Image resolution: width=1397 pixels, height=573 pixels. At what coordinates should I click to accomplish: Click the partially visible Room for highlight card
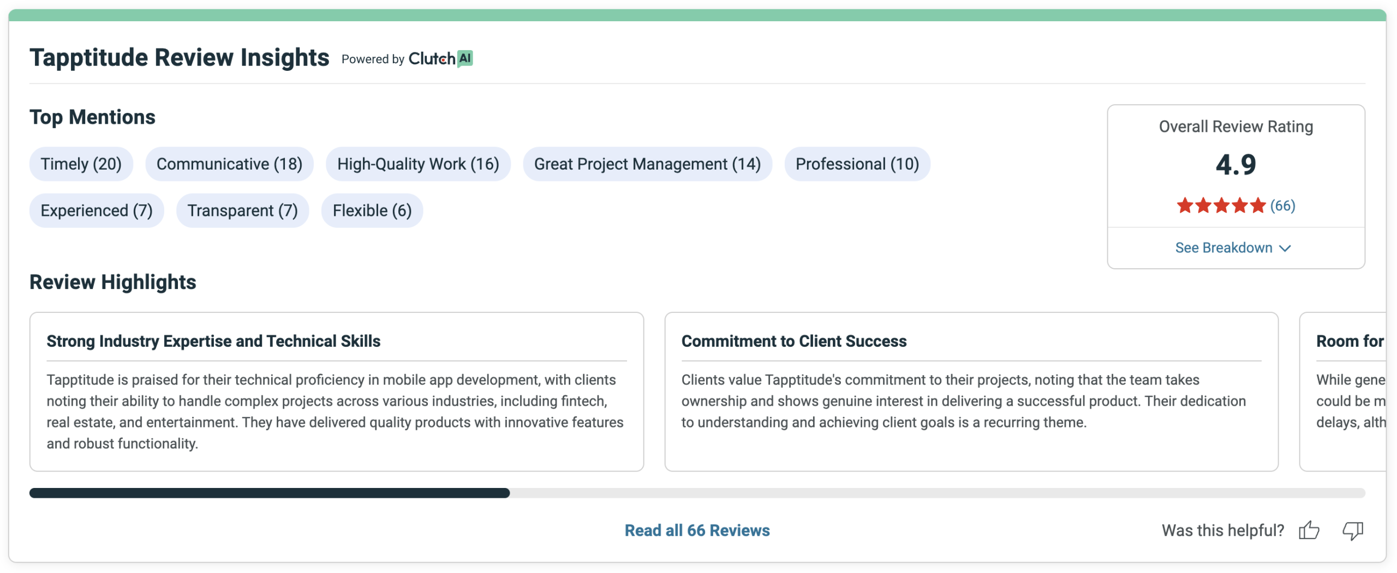click(1343, 391)
